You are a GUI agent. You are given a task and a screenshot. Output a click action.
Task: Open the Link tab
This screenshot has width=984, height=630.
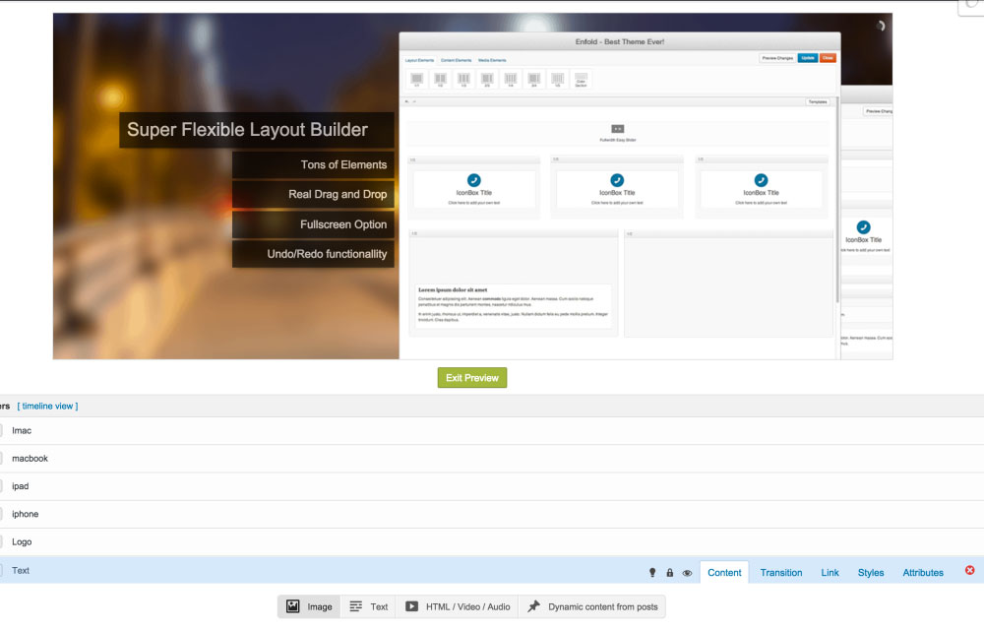coord(830,572)
